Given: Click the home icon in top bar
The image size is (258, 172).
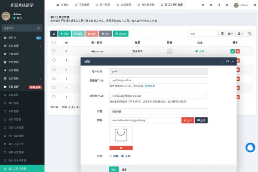Looking at the screenshot, I should (203, 5).
